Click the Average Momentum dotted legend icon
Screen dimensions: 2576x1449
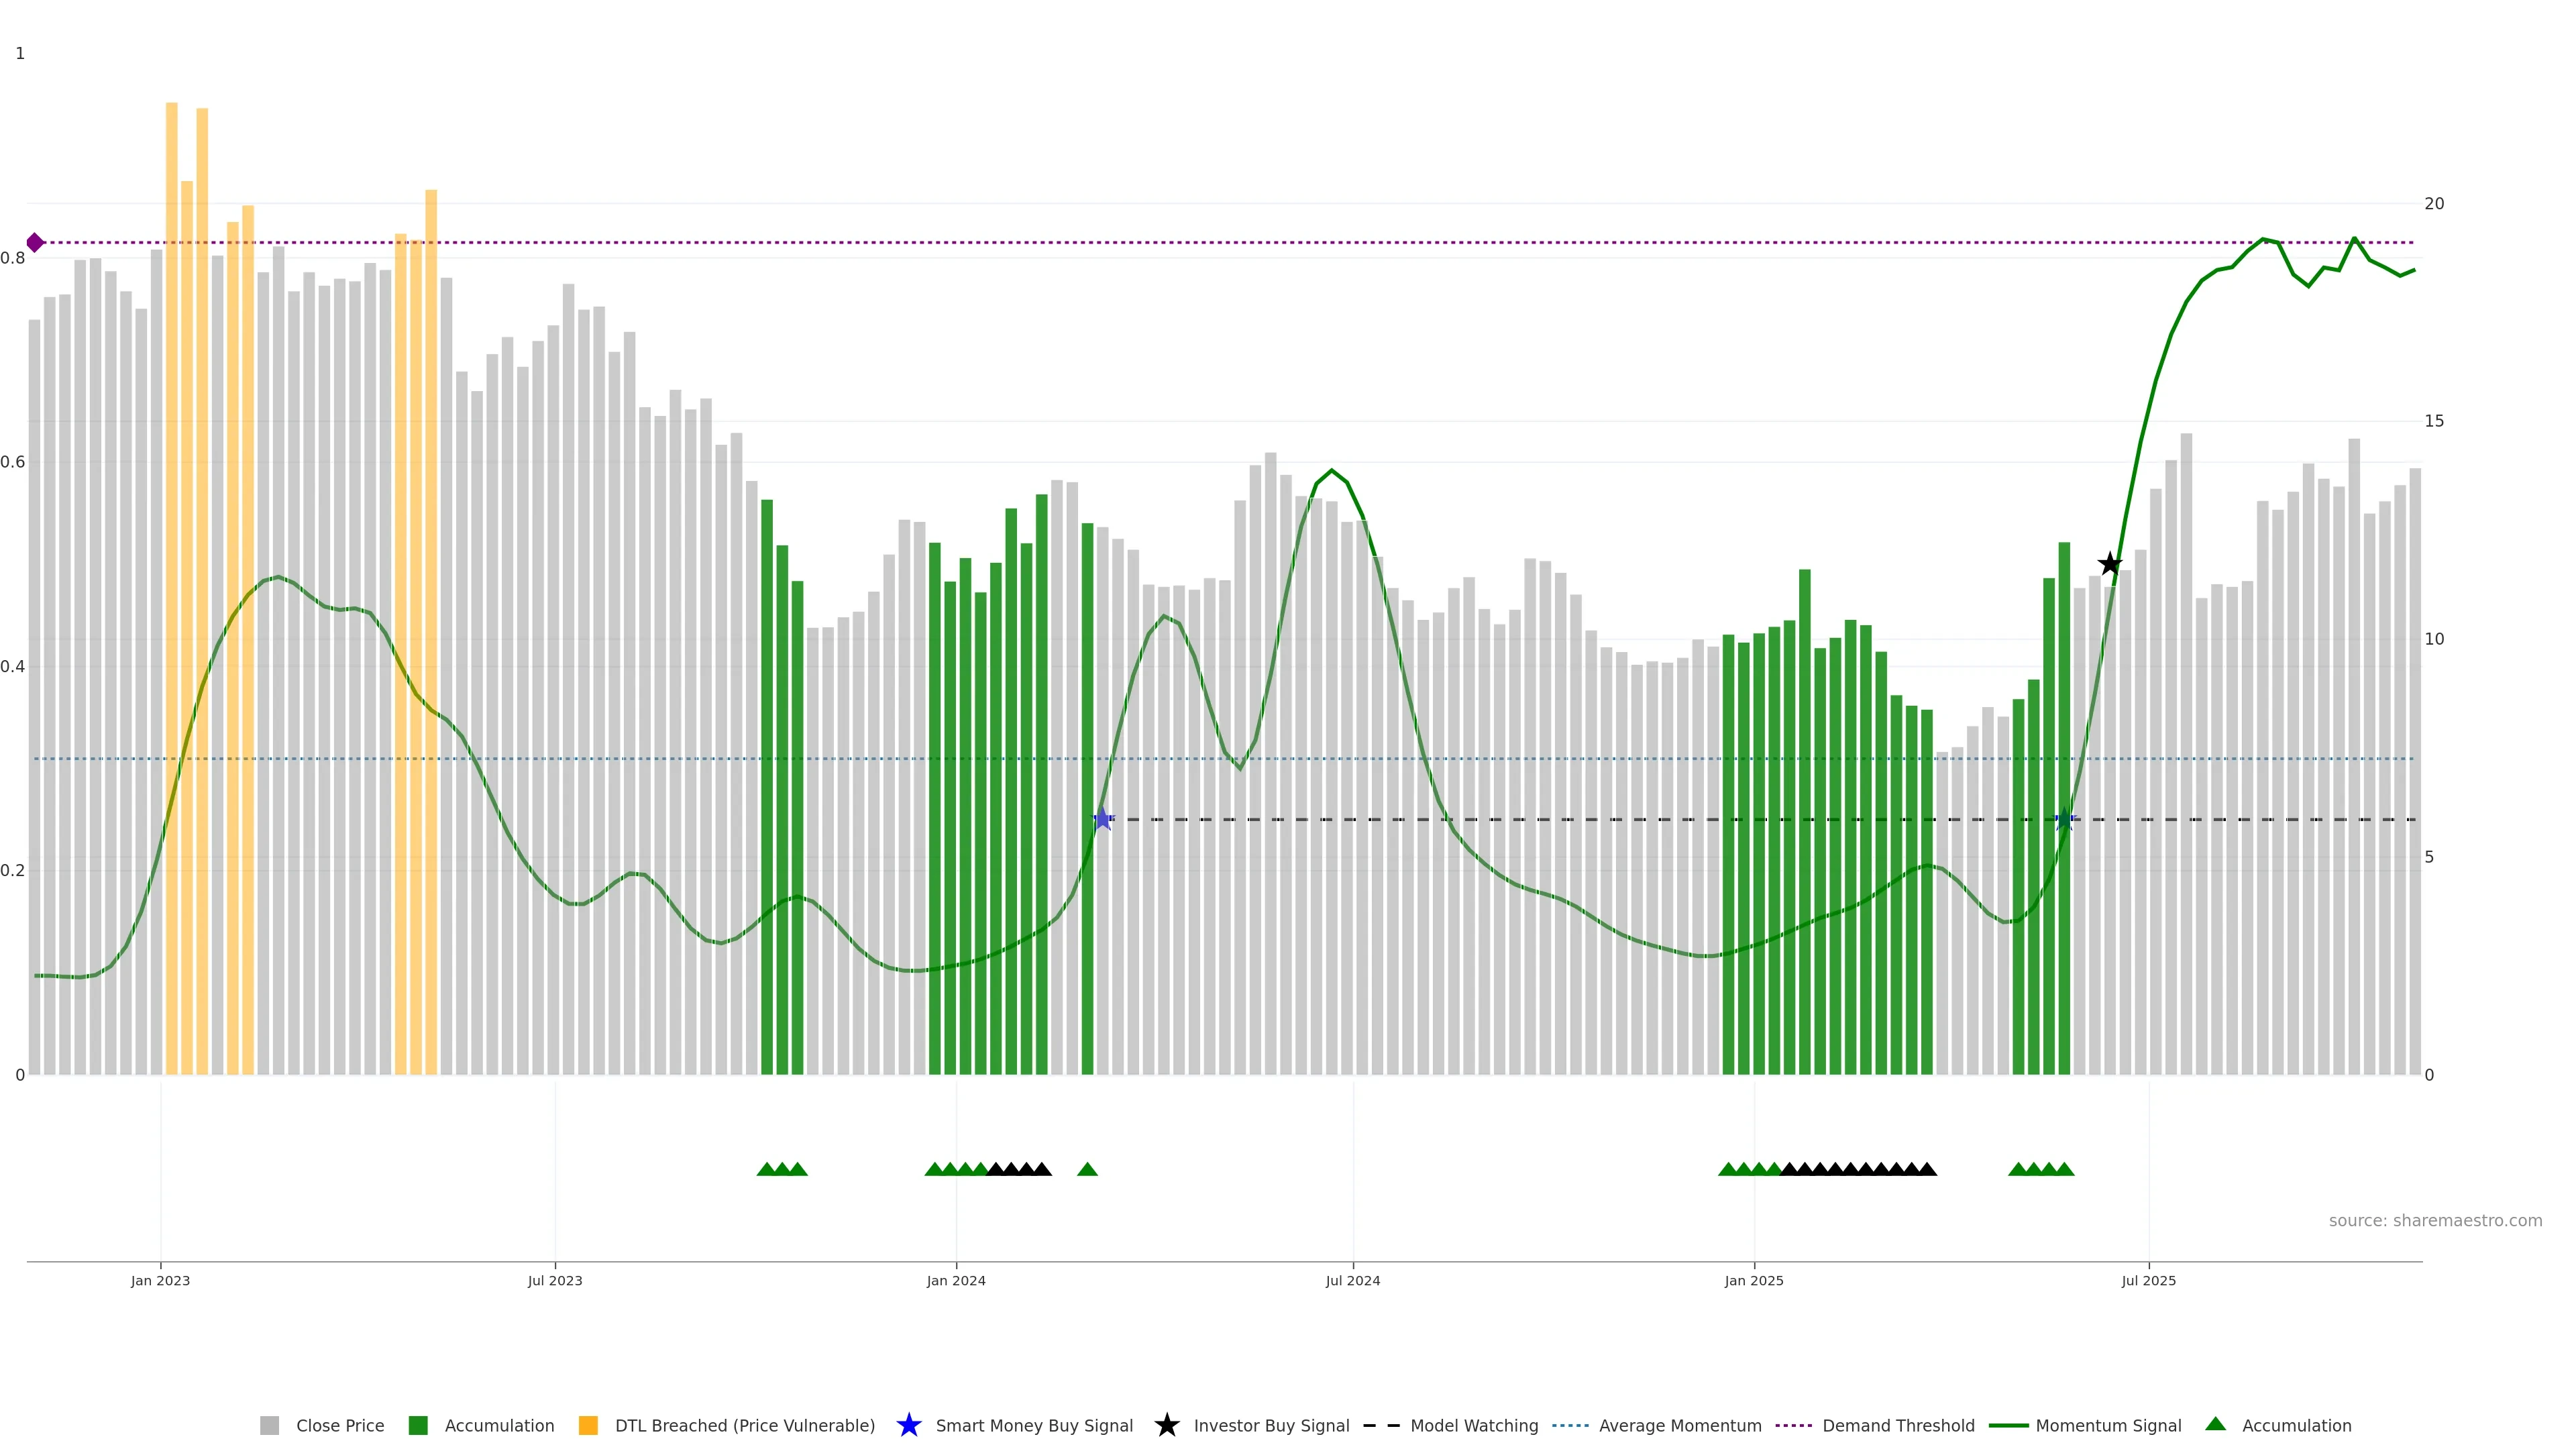click(1570, 1426)
